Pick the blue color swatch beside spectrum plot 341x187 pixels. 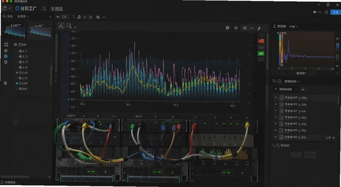coord(338,47)
